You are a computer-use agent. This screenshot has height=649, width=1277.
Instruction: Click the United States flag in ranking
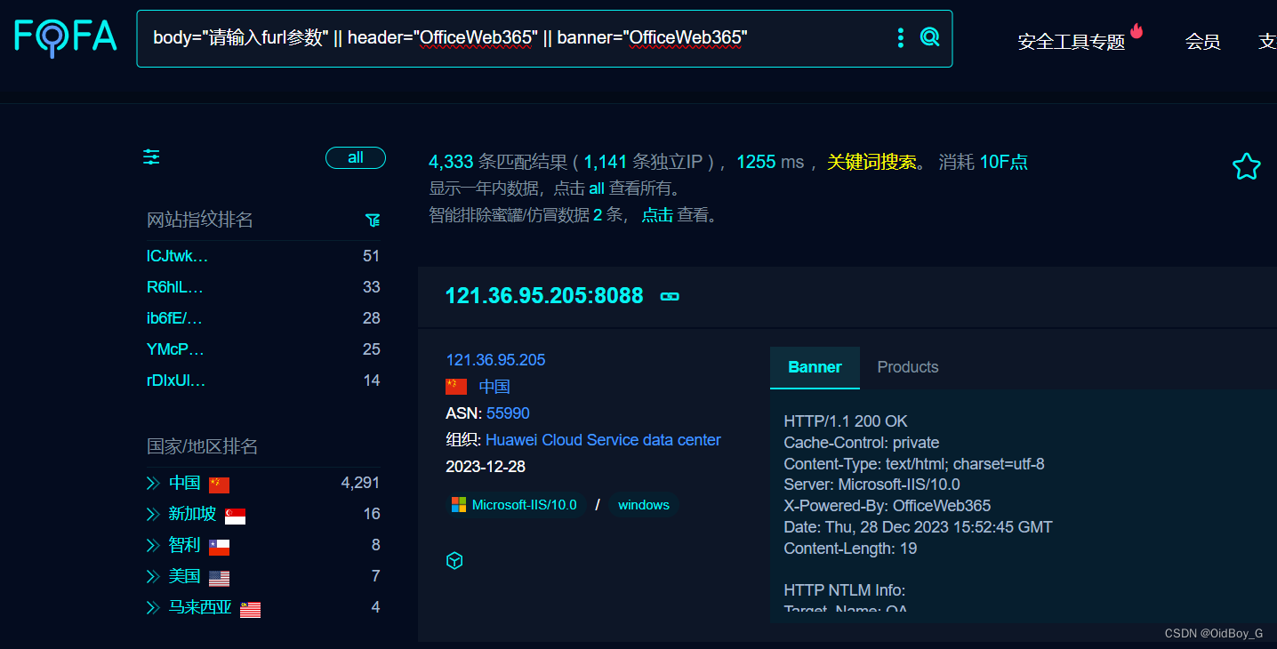click(x=219, y=578)
